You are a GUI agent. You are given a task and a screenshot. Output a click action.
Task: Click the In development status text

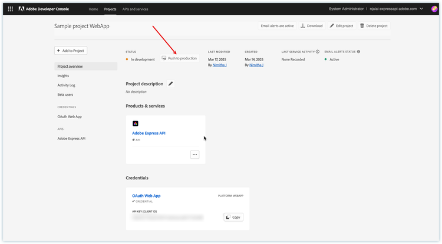pos(143,59)
